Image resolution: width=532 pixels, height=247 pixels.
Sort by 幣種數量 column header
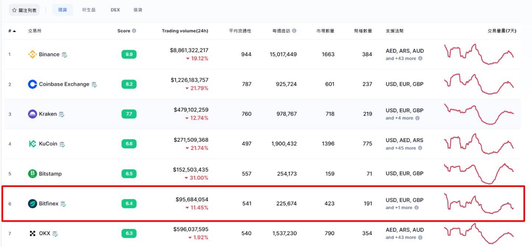pos(363,31)
